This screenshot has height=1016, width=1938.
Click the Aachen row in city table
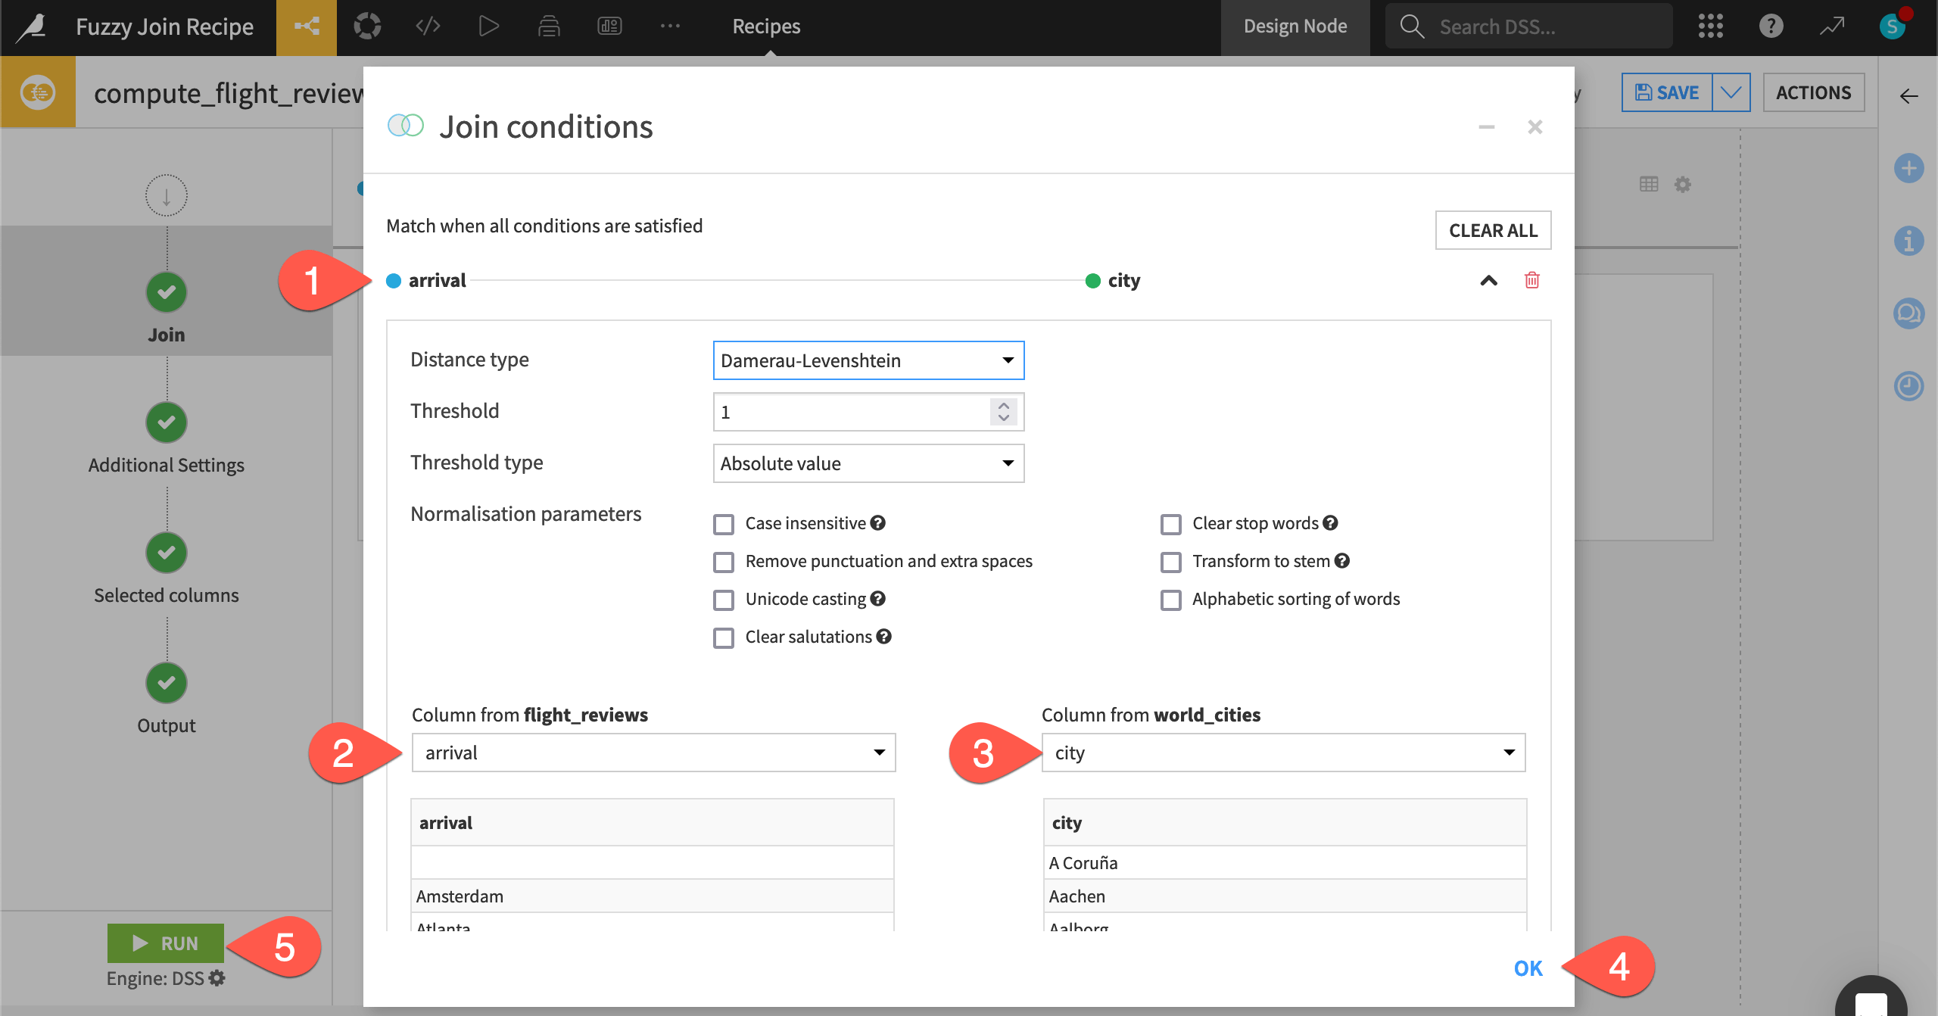1285,896
